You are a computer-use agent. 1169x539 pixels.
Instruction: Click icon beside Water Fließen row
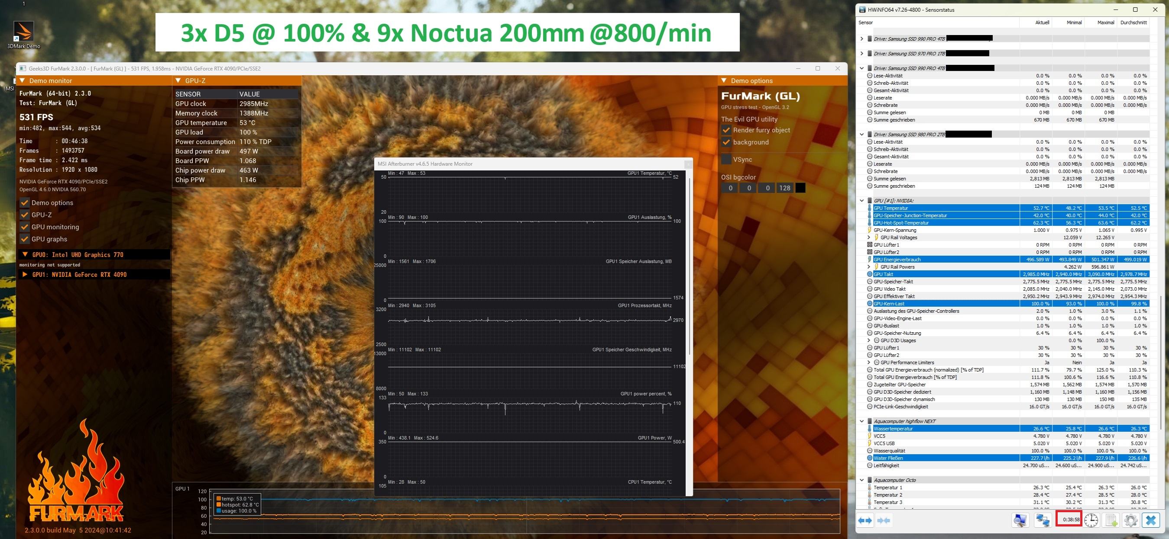(869, 458)
